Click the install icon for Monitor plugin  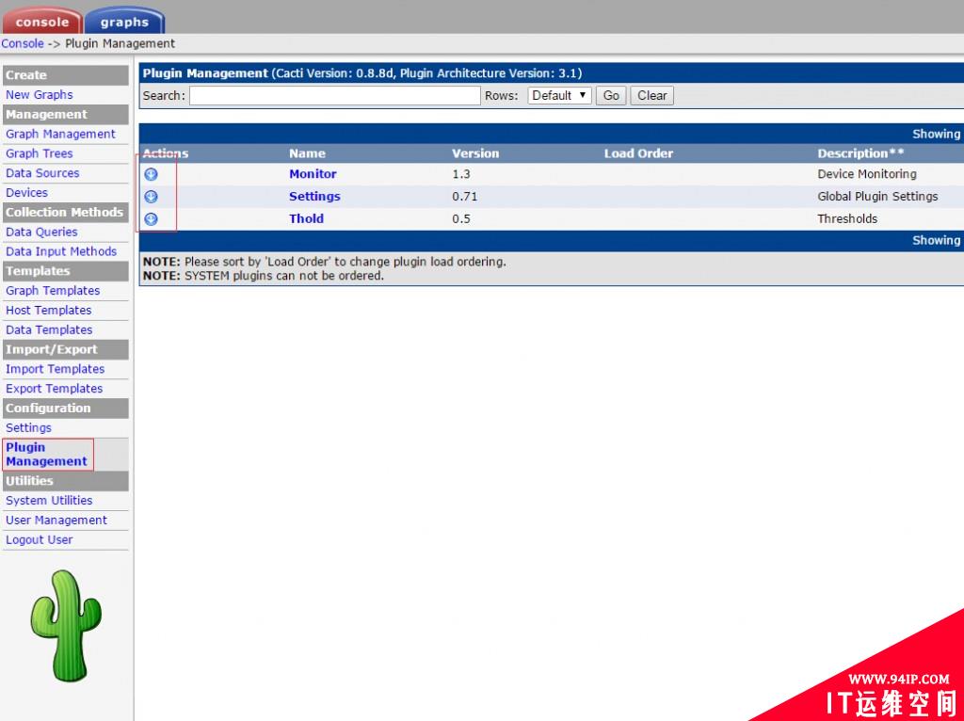tap(152, 174)
